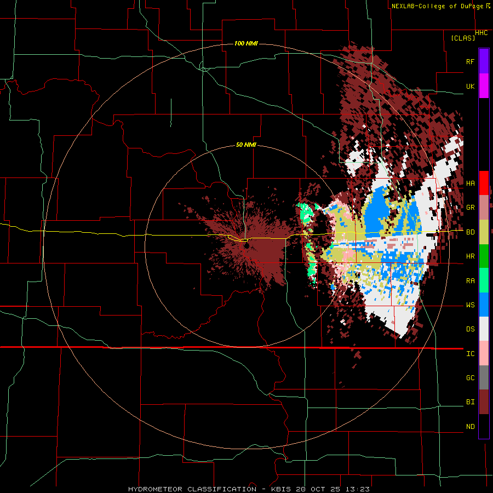
Task: Click the 50 NMI range ring label
Action: pos(246,145)
